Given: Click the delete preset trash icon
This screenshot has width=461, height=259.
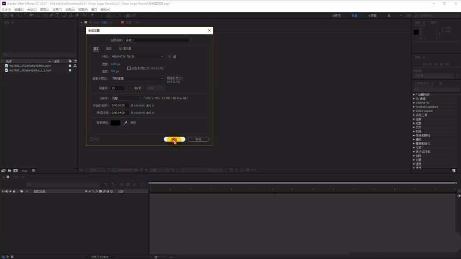Looking at the screenshot, I should (175, 57).
